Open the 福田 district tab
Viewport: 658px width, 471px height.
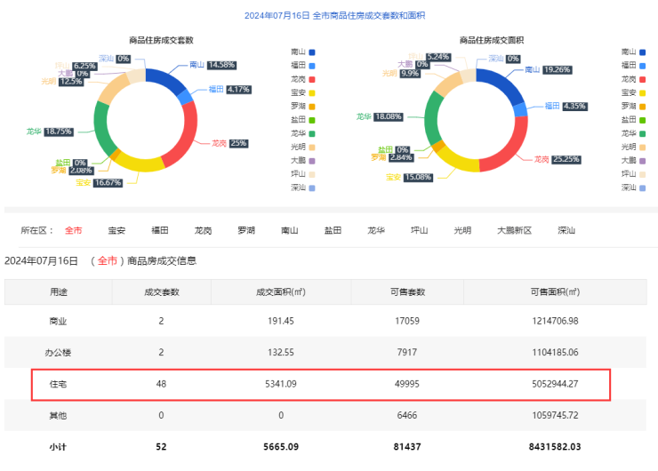coord(160,230)
